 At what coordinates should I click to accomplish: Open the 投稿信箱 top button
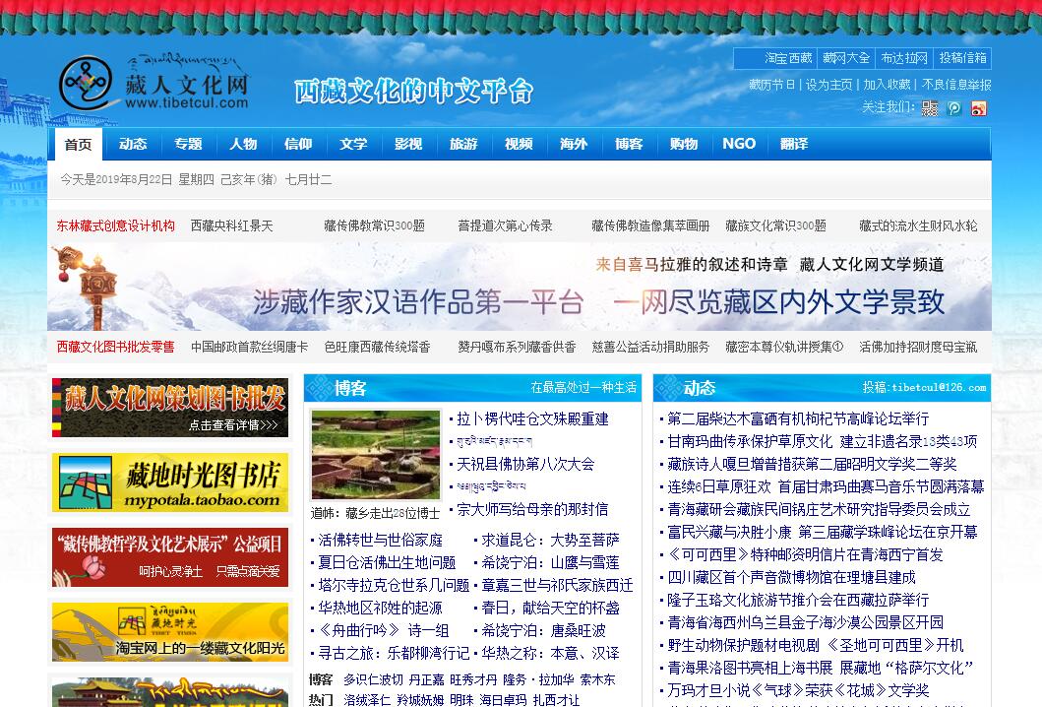962,58
